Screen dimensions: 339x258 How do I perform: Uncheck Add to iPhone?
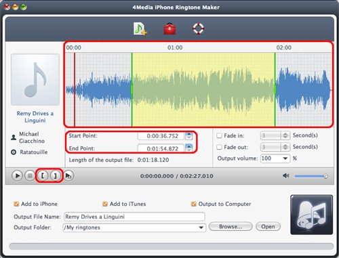click(16, 204)
